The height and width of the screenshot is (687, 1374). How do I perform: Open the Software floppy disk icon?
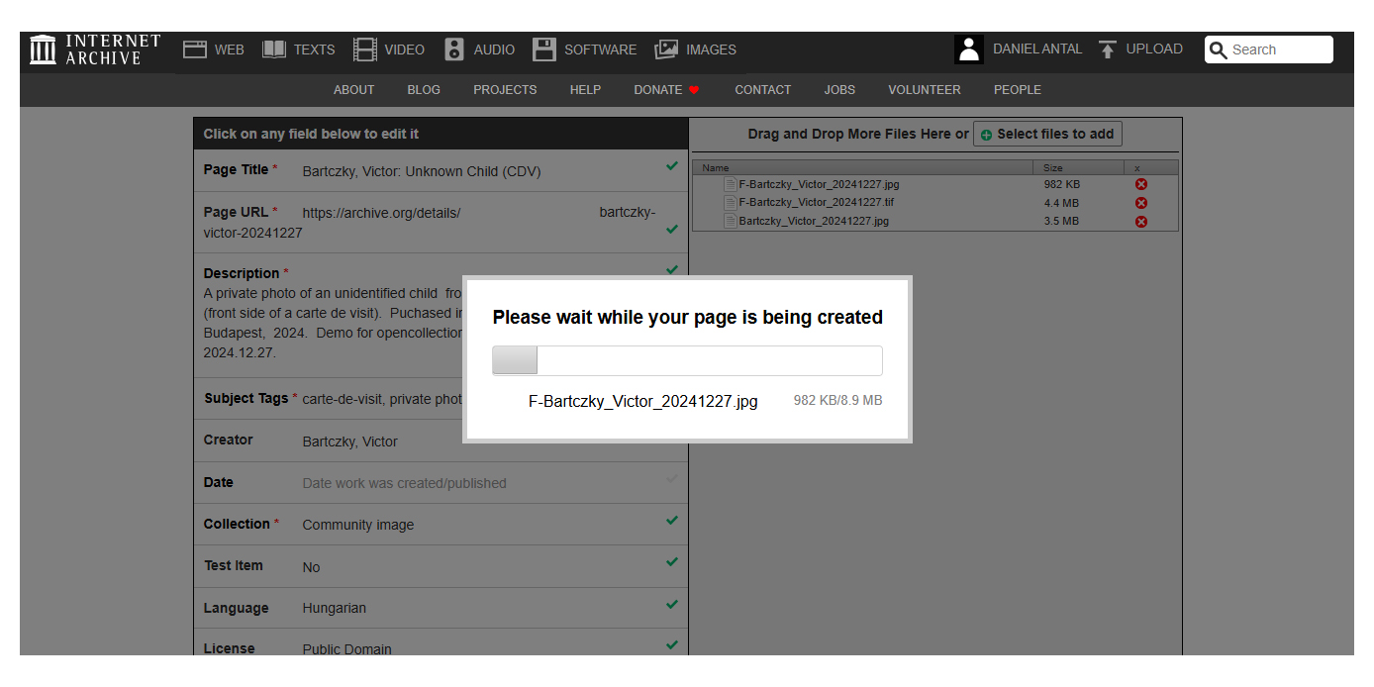tap(544, 49)
